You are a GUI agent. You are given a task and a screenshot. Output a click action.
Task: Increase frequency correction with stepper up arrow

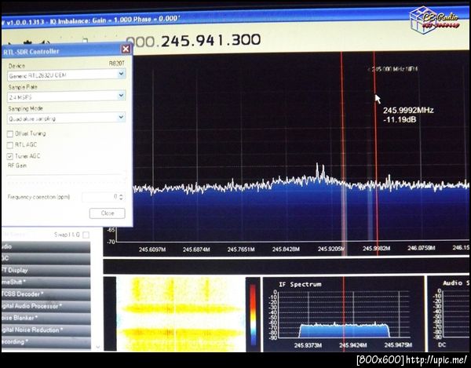[121, 195]
